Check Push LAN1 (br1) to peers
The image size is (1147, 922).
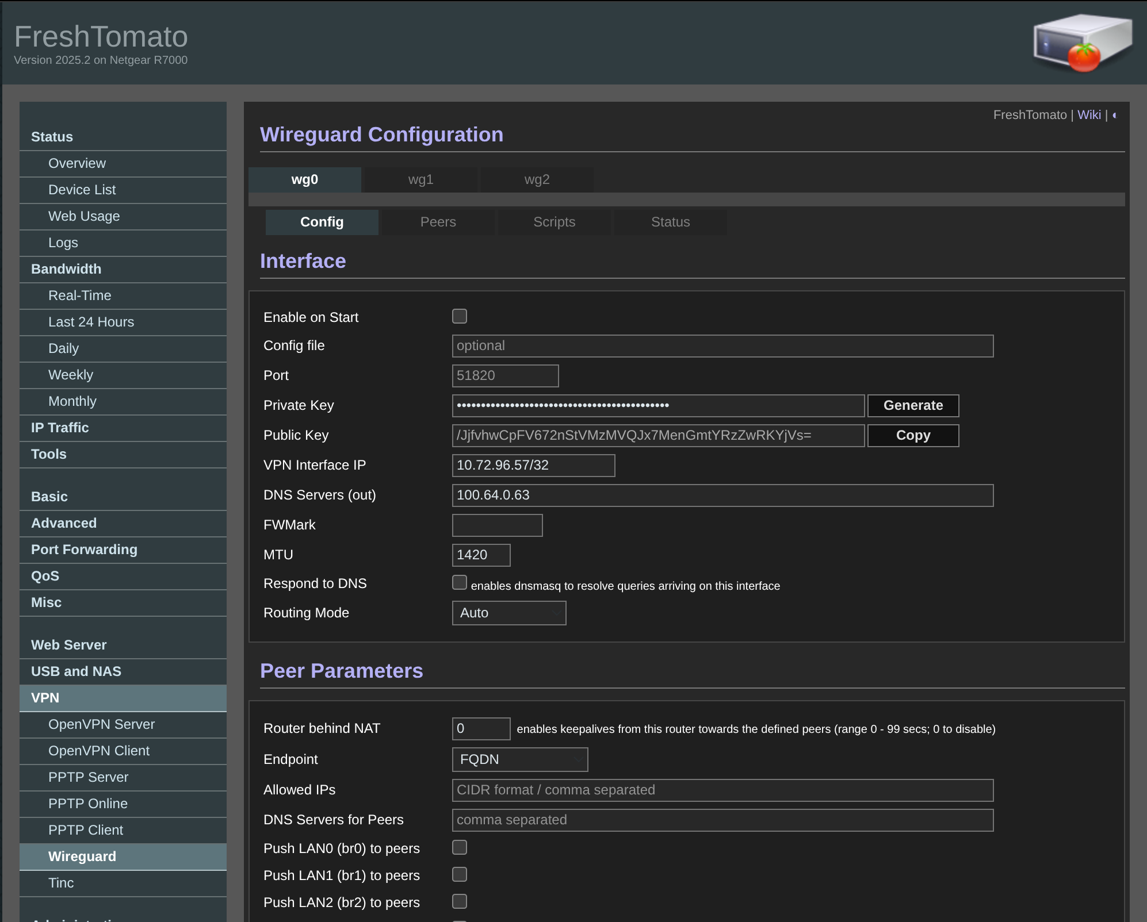[x=460, y=874]
